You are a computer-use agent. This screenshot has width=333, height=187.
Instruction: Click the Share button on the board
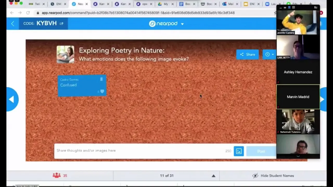pos(247,55)
